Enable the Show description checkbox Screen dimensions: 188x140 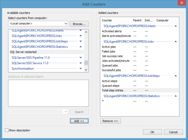[x=7, y=130]
